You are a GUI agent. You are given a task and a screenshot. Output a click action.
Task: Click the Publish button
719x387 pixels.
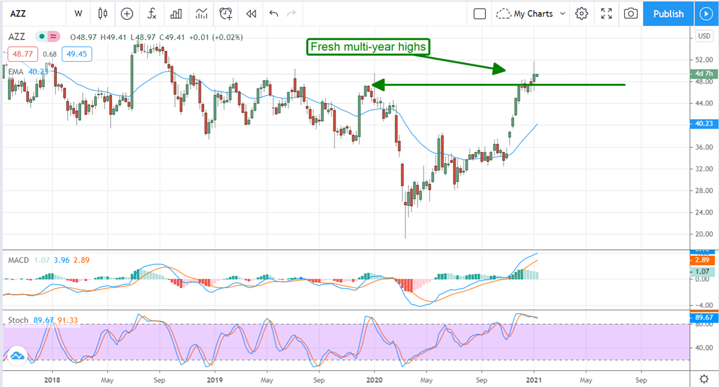[x=668, y=13]
